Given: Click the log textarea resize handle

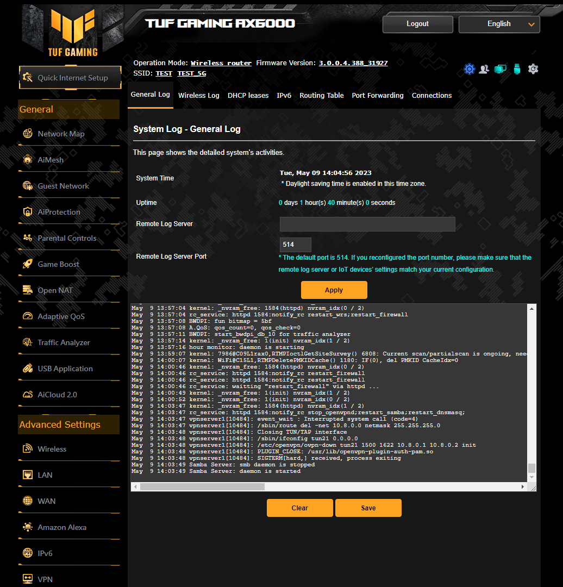Looking at the screenshot, I should [x=533, y=488].
